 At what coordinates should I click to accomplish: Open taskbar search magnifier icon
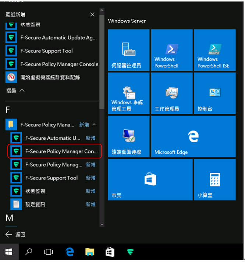(29, 252)
